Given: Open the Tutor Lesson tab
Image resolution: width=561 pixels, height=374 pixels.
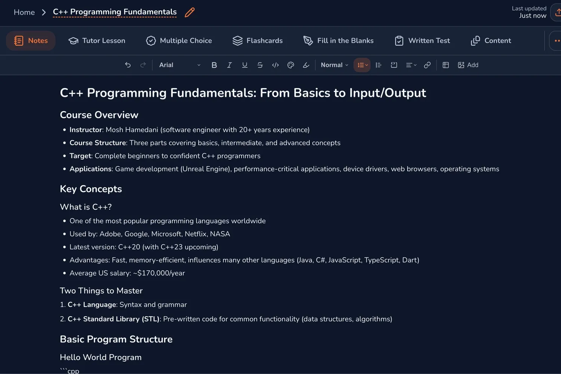Looking at the screenshot, I should 97,41.
